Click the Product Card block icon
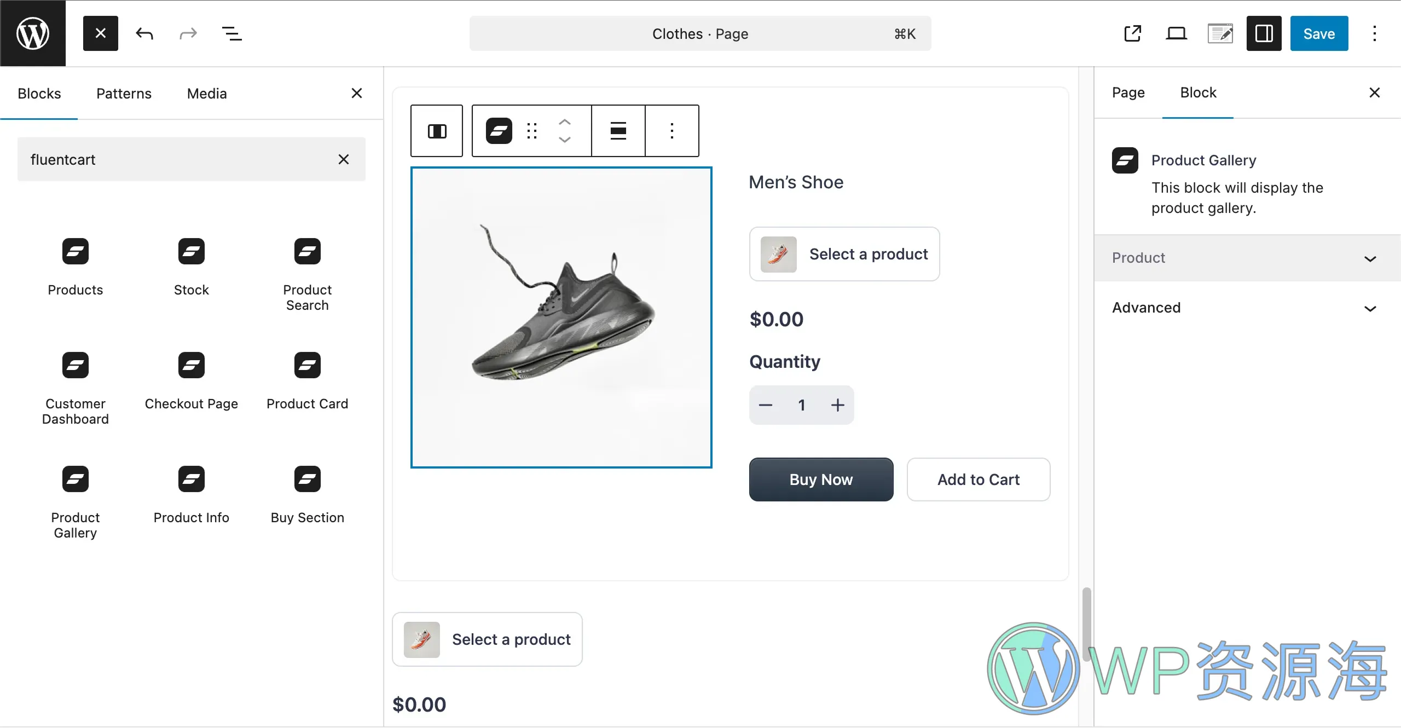 tap(307, 365)
